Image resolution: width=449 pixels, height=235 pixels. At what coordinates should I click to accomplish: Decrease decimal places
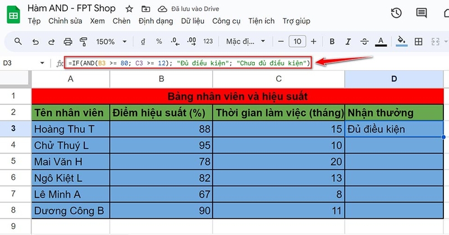(x=175, y=42)
